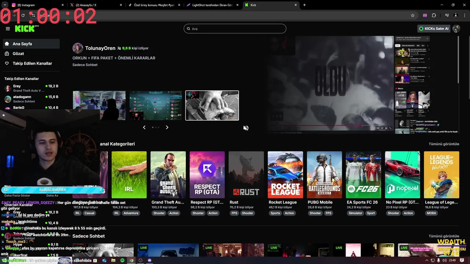Viewport: 470px width, 264px height.
Task: Open the EA Sports FC 26 category
Action: [x=363, y=175]
